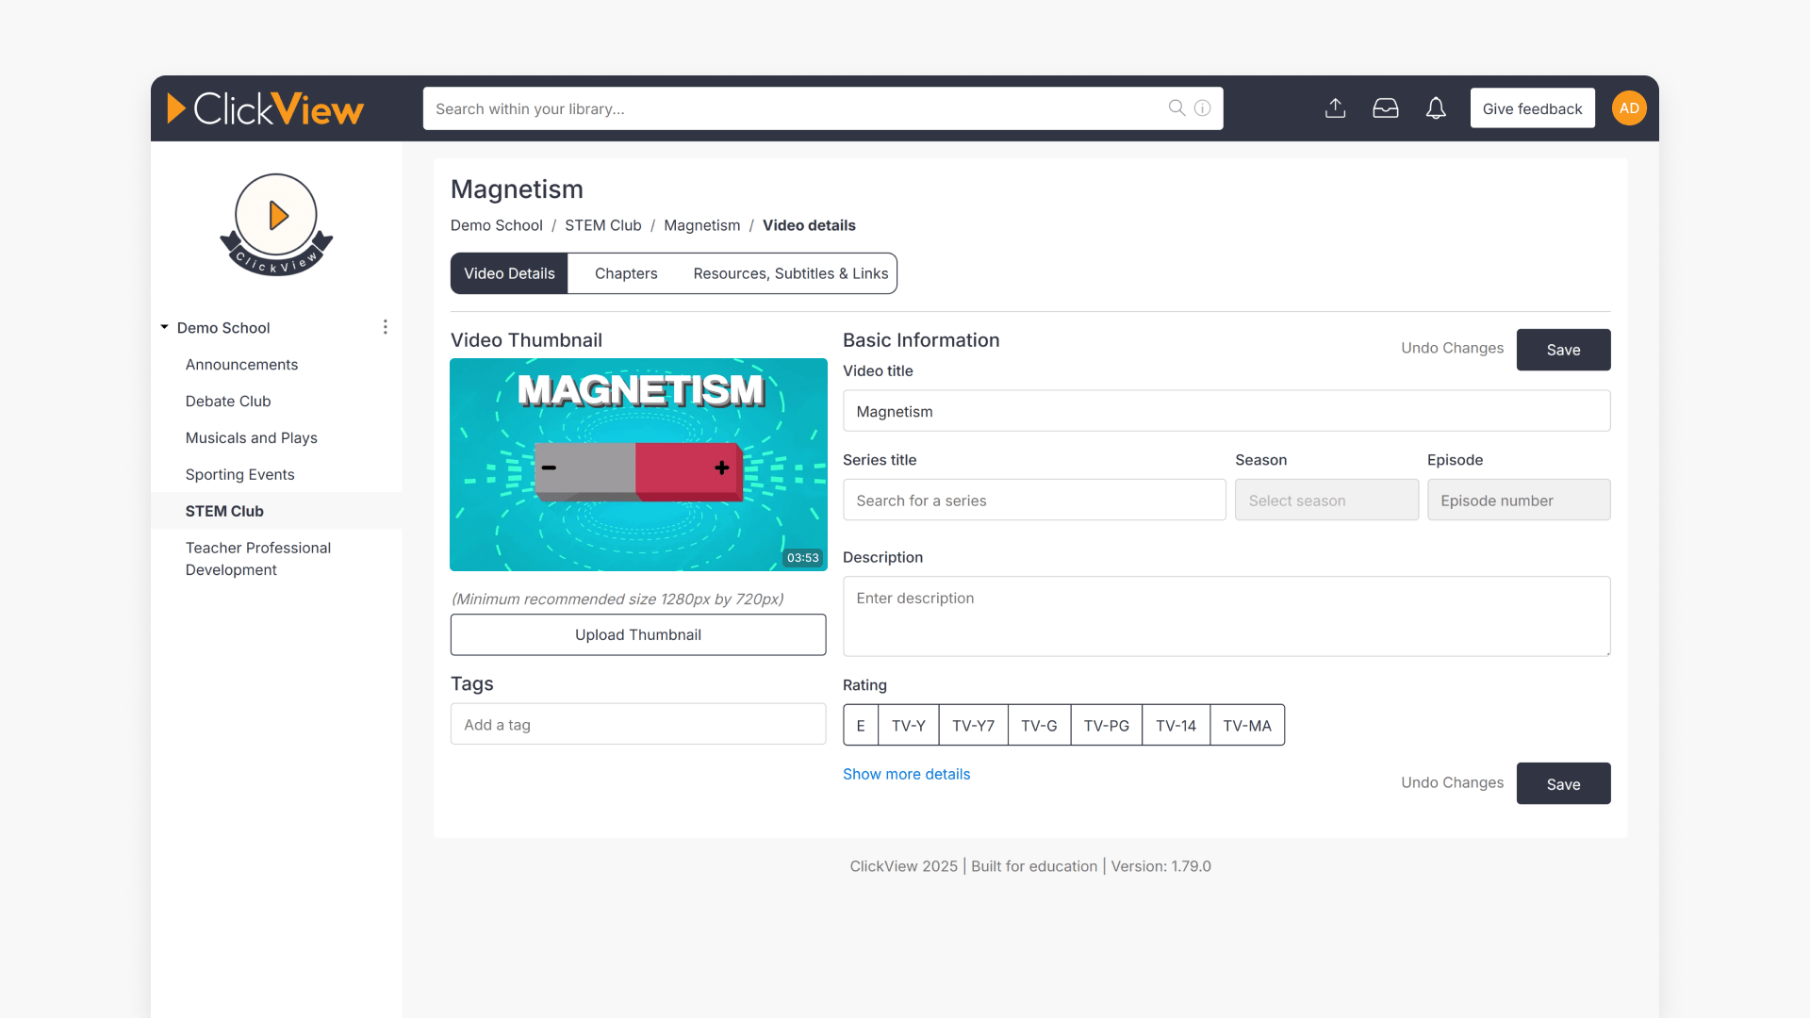The height and width of the screenshot is (1018, 1810).
Task: Check notifications via the bell icon
Action: pos(1435,107)
